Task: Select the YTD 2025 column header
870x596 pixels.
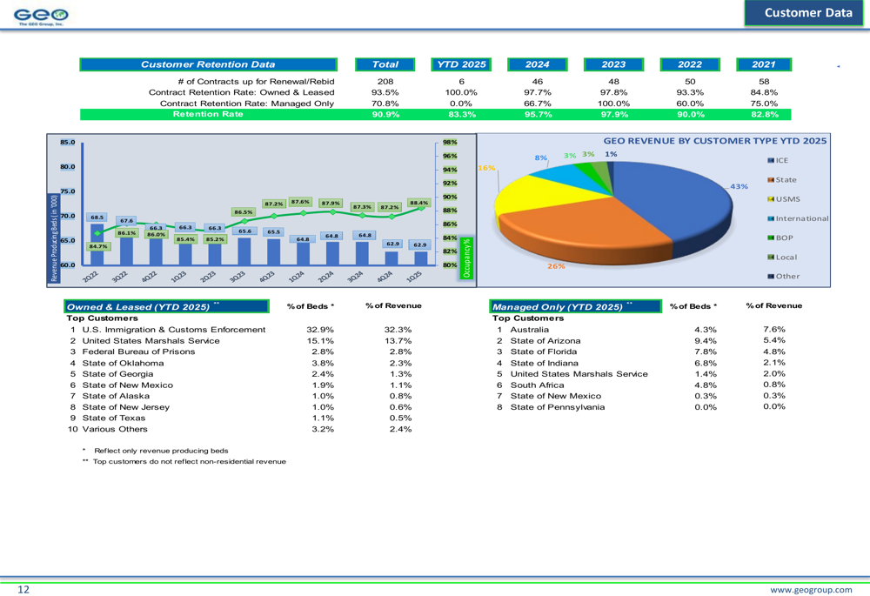Action: point(461,64)
